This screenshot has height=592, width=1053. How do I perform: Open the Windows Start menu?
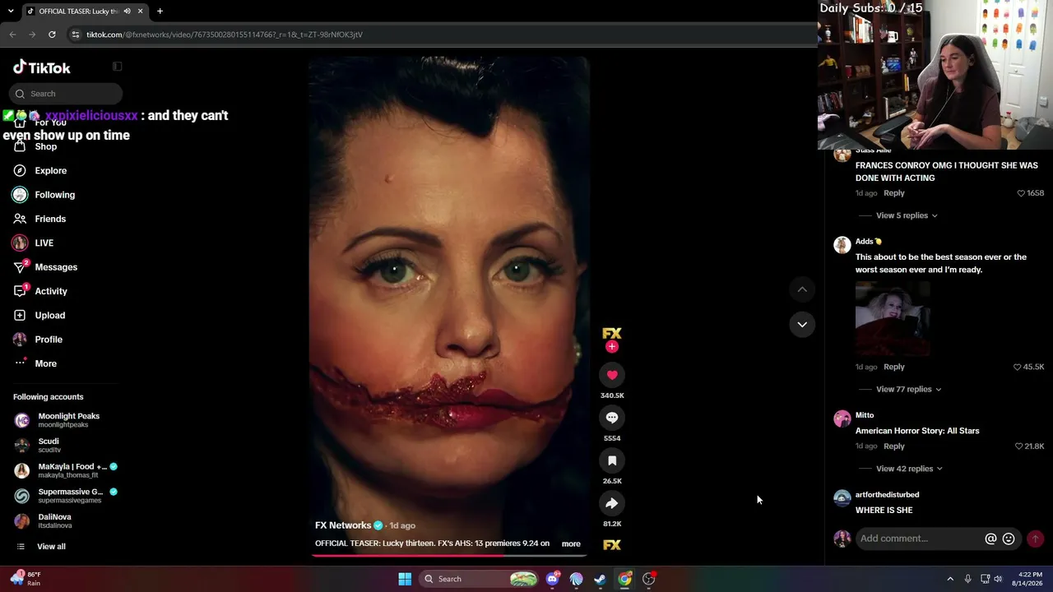point(405,579)
